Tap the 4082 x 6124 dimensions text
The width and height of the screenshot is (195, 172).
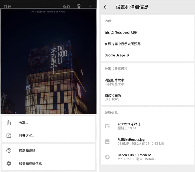click(140, 144)
